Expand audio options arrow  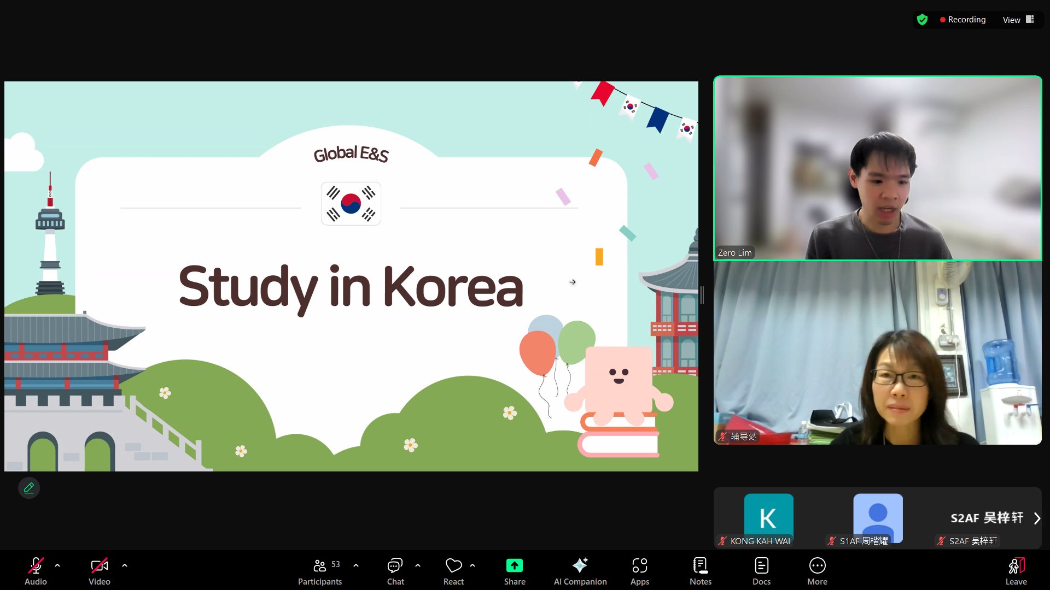(x=57, y=565)
